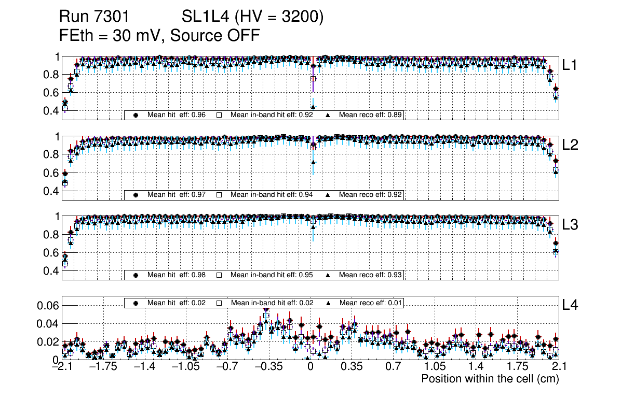The width and height of the screenshot is (621, 400).
Task: Select the L2 panel label
Action: pos(570,146)
